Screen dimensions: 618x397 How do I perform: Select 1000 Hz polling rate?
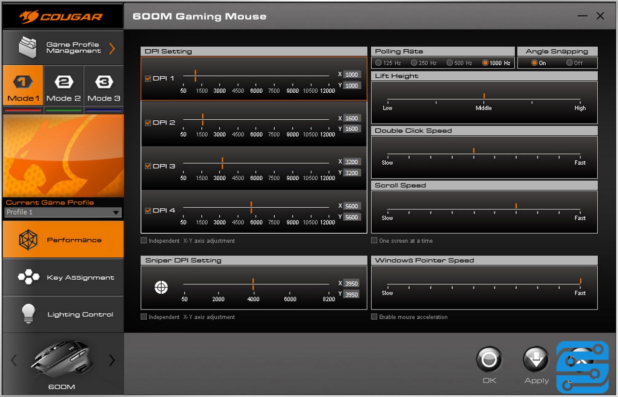[485, 63]
